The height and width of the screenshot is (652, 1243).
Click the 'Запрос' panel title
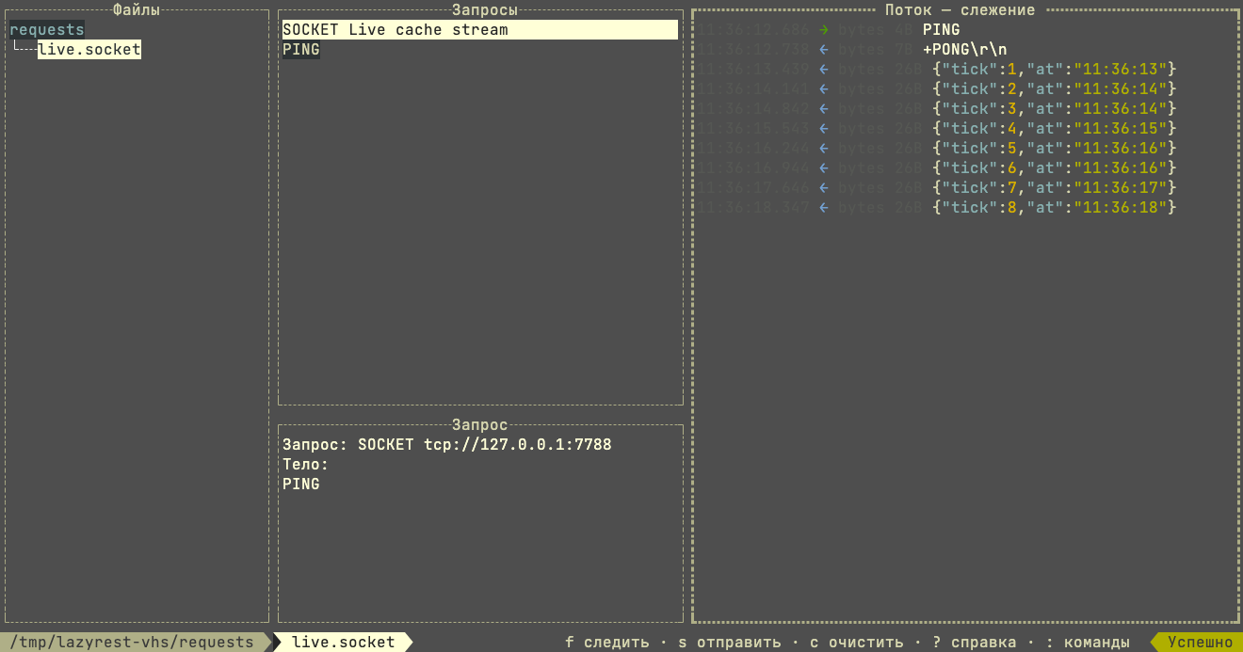coord(480,425)
